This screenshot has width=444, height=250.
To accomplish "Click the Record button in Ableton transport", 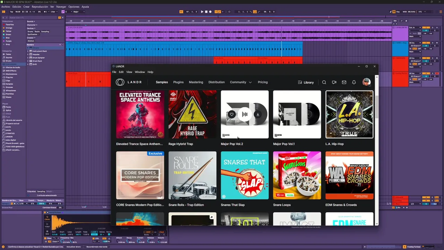I will click(210, 12).
